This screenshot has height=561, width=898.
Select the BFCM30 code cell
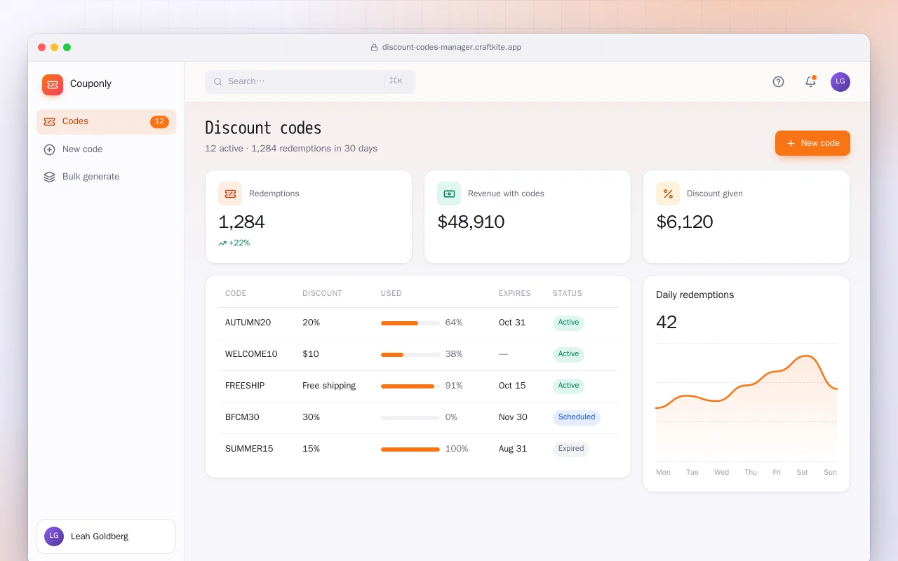pos(242,417)
